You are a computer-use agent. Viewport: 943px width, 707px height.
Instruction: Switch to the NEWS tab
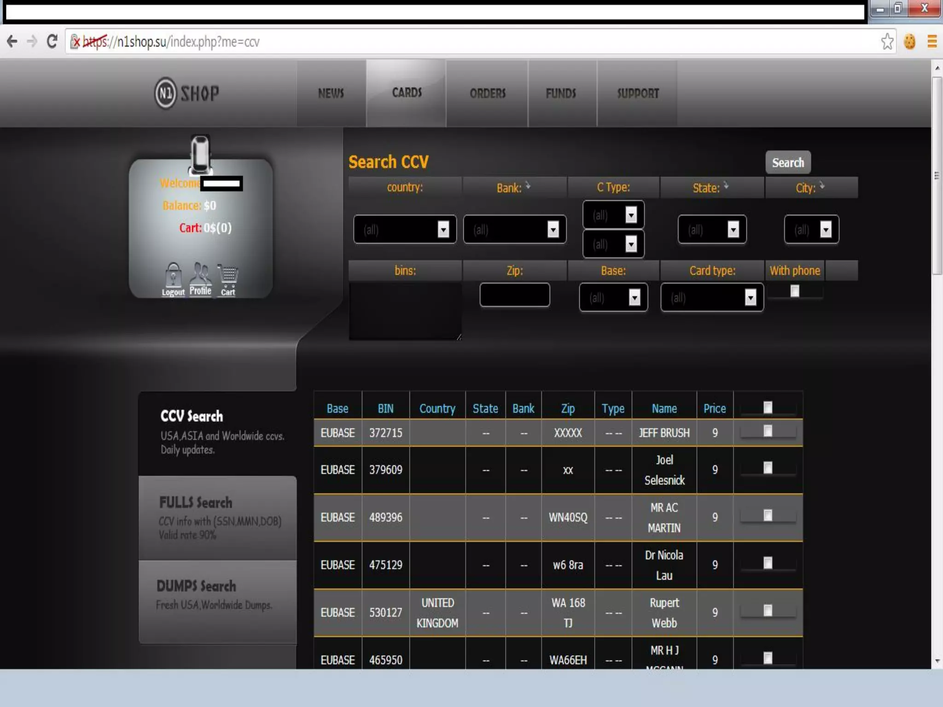tap(331, 93)
